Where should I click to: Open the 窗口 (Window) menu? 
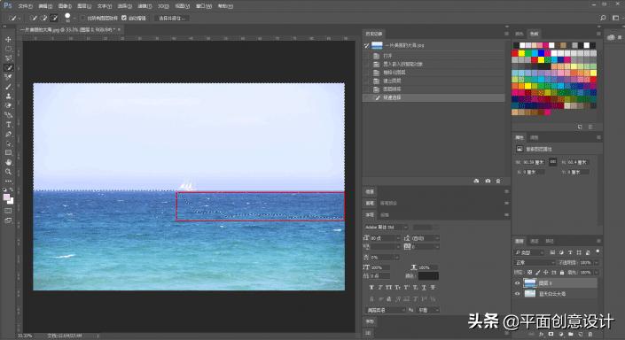click(x=203, y=6)
